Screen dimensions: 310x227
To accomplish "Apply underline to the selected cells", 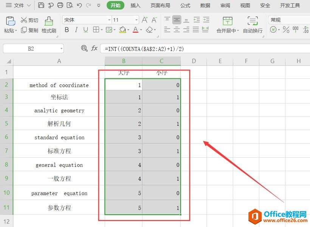I will pyautogui.click(x=86, y=30).
